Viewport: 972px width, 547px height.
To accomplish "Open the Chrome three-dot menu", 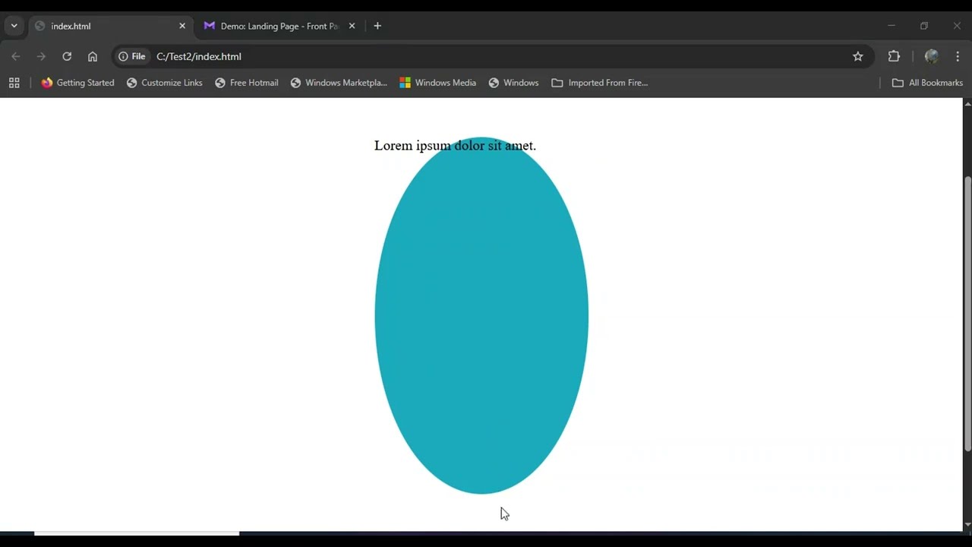I will pos(958,56).
